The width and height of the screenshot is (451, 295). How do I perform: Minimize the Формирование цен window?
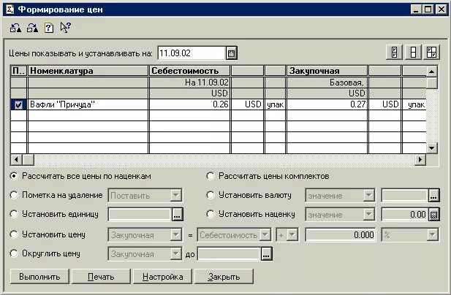click(x=416, y=9)
